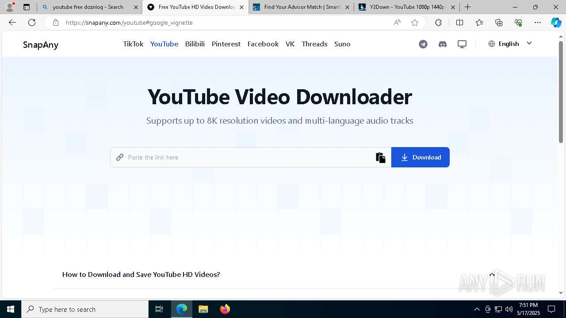Go to SnapAny home logo

coord(41,45)
